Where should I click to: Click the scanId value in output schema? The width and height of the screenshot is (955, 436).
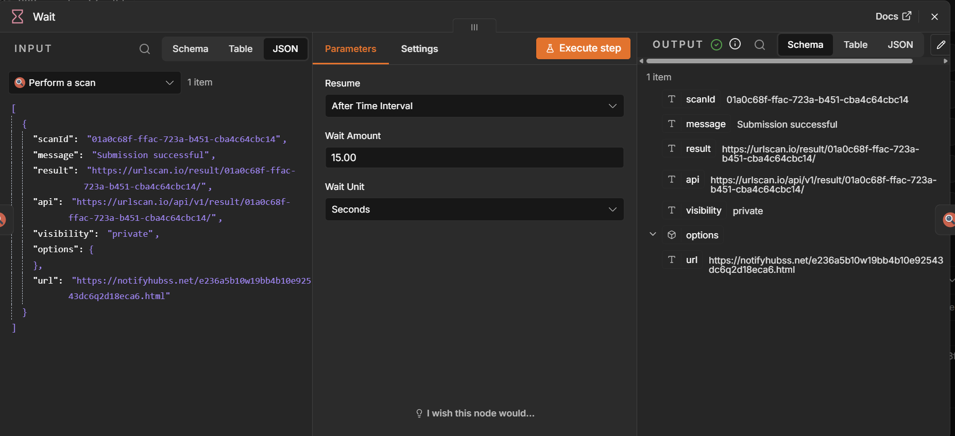(x=817, y=100)
